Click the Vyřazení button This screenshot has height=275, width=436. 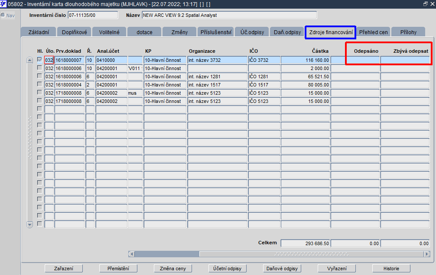pos(337,269)
